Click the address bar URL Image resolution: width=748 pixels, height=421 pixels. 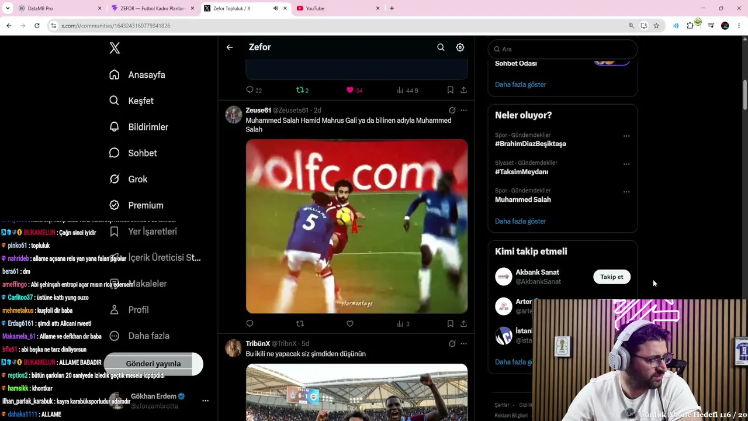pyautogui.click(x=116, y=26)
